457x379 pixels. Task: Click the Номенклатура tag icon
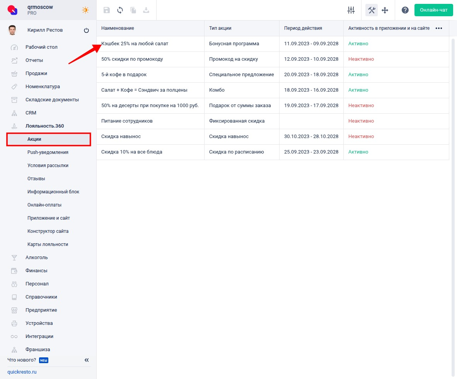tap(14, 87)
